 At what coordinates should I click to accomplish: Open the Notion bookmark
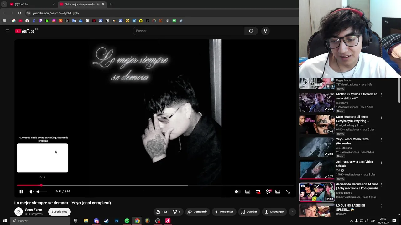(107, 21)
